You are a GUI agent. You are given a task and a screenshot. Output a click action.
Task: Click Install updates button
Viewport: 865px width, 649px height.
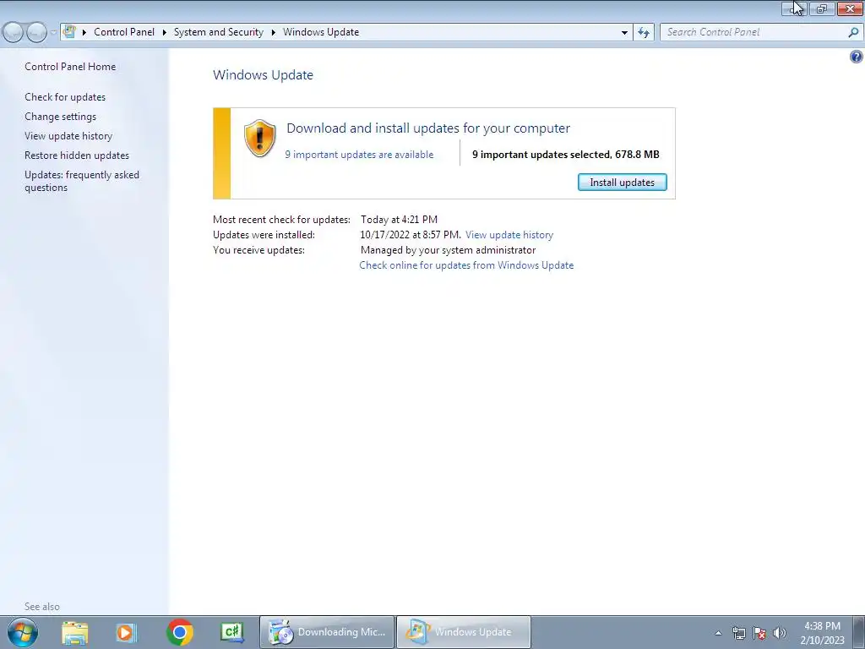click(x=623, y=183)
